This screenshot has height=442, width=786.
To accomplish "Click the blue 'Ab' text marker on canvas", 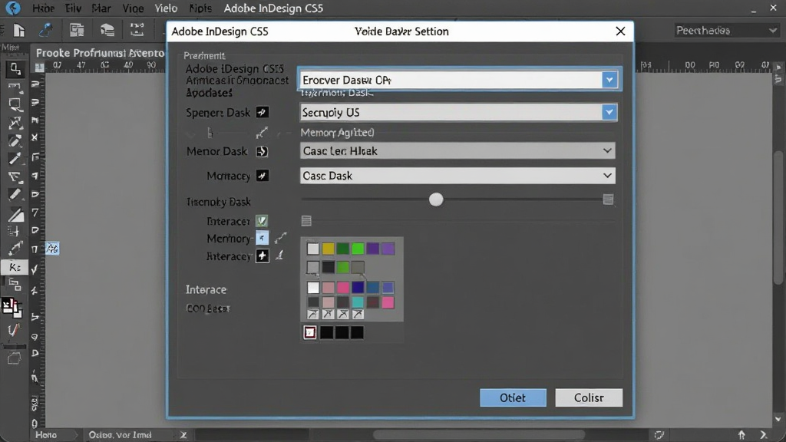I will coord(53,248).
